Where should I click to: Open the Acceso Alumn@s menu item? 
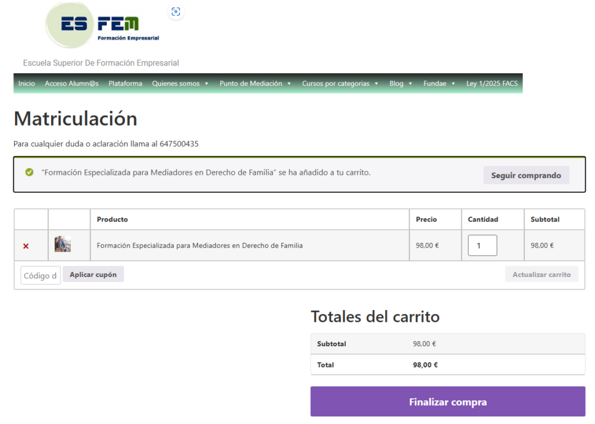coord(71,84)
